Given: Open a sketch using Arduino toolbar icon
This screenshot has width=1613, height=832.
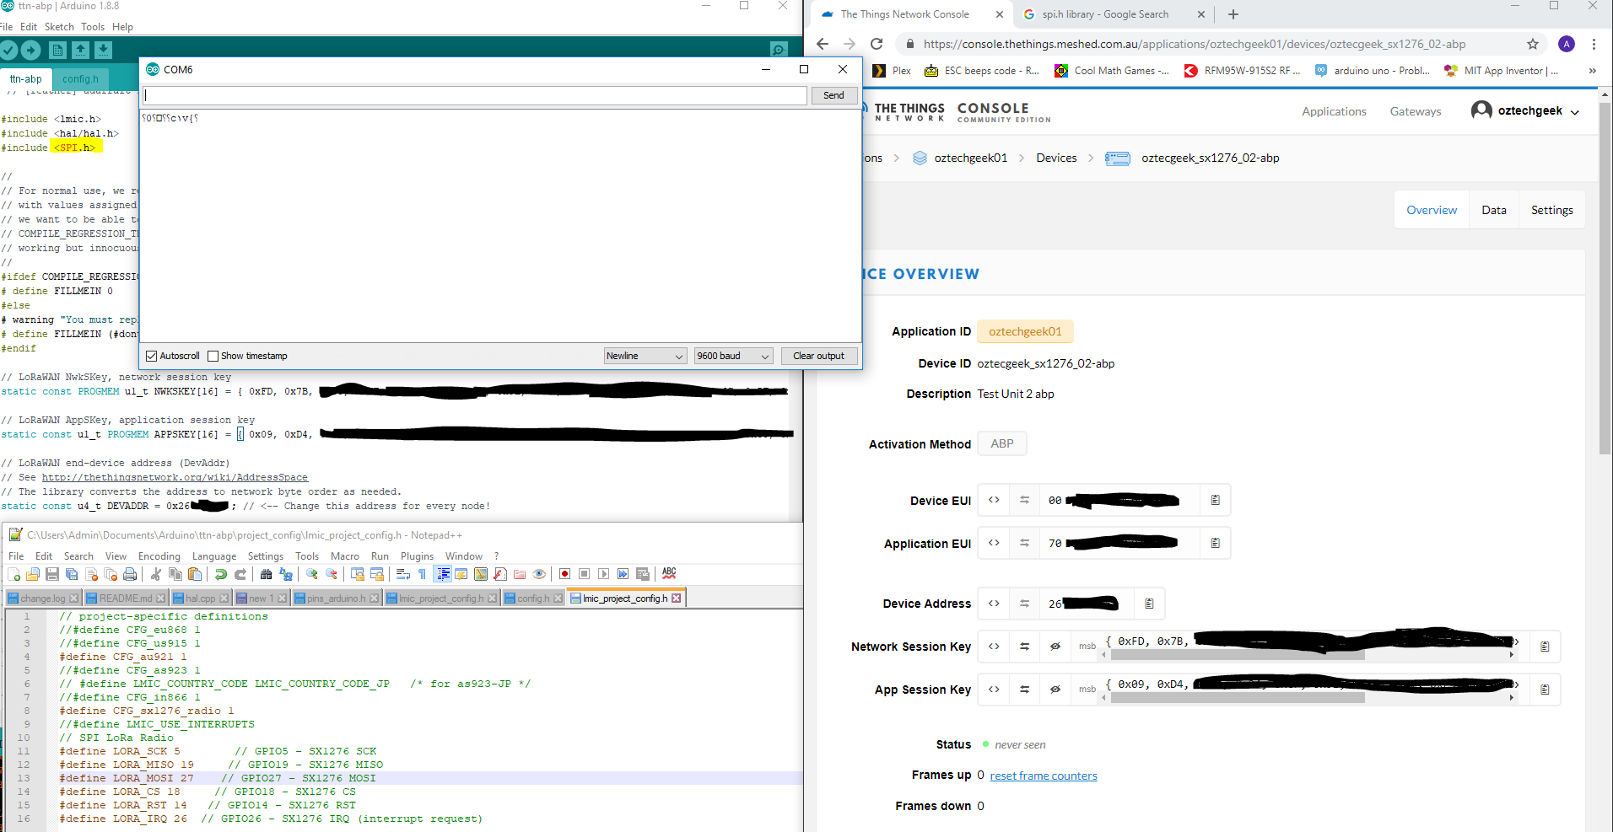Looking at the screenshot, I should coord(80,50).
